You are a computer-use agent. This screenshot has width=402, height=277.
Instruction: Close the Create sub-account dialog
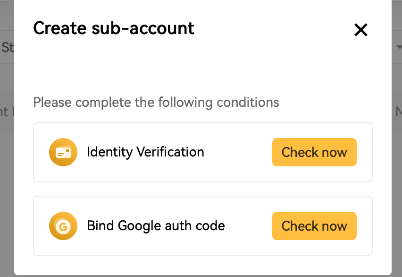(360, 30)
